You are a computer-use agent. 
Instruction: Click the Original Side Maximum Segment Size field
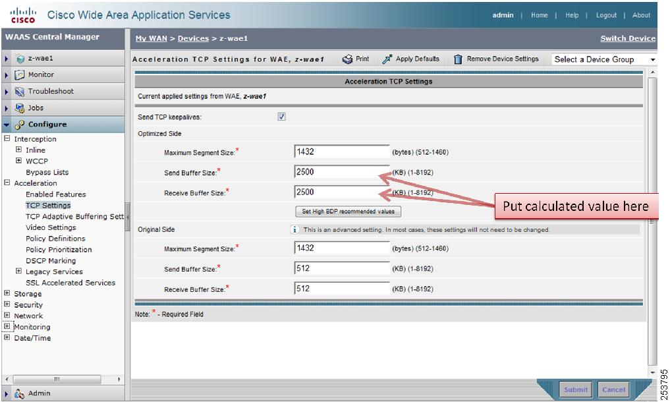[x=342, y=248]
